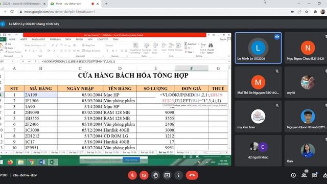Image resolution: width=327 pixels, height=184 pixels.
Task: Click the Stop sharing button in Excel share
Action: pyautogui.click(x=131, y=160)
